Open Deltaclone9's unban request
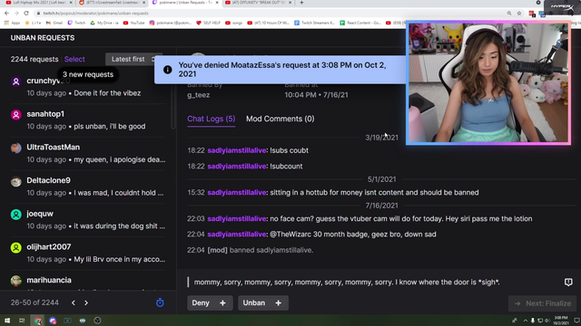 pos(88,187)
